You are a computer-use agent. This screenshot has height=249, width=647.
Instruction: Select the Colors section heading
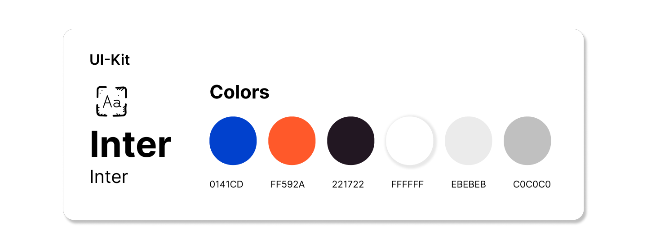[239, 92]
